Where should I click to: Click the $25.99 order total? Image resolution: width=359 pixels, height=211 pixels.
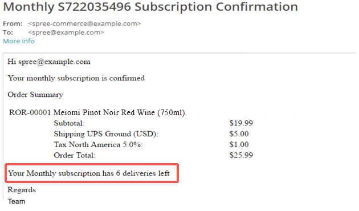[241, 155]
